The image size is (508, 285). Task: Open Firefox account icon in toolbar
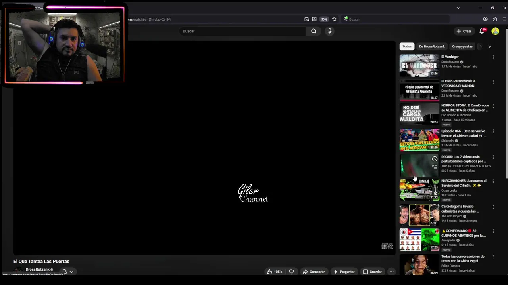(485, 19)
